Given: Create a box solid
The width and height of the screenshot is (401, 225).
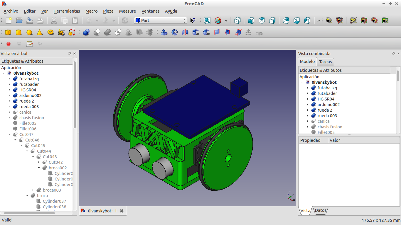Looking at the screenshot, I should 8,32.
